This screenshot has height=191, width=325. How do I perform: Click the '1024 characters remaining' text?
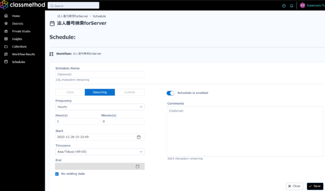pos(185,158)
